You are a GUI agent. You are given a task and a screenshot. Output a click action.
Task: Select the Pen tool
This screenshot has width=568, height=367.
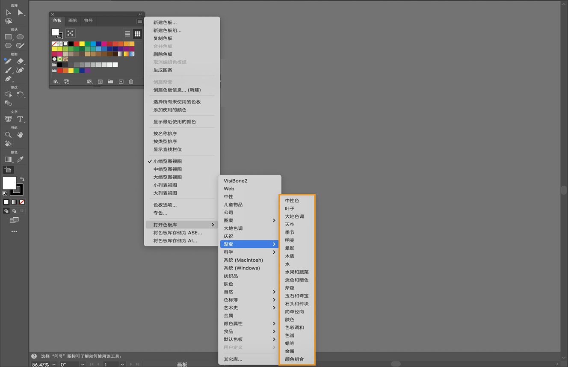tap(8, 79)
